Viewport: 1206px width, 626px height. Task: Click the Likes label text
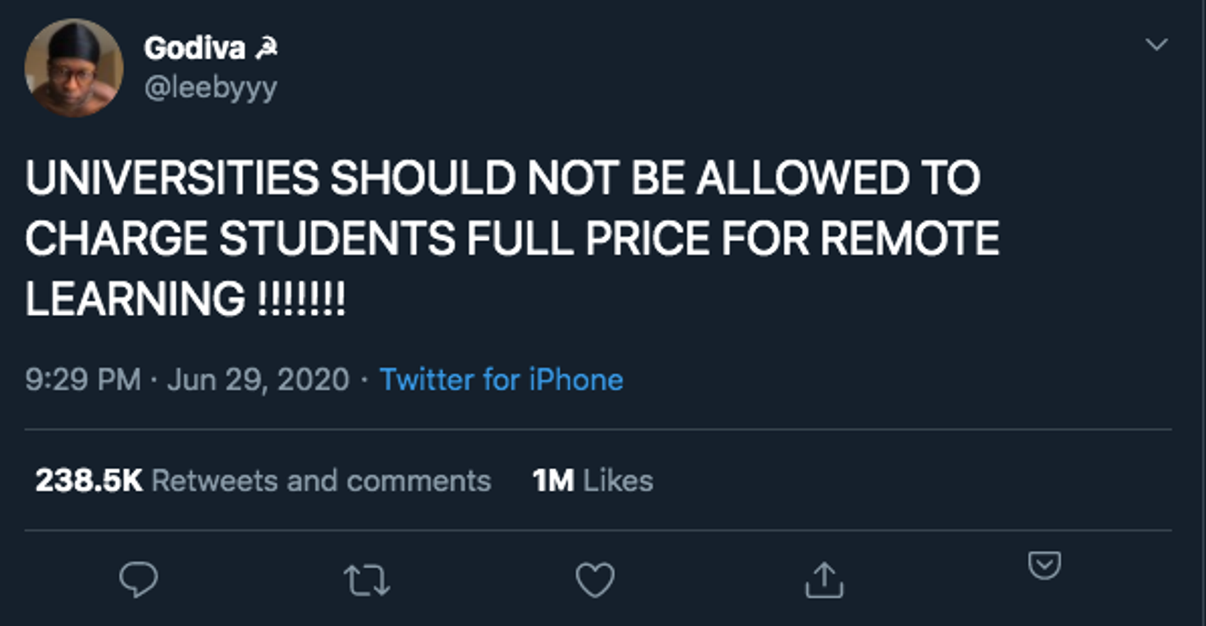(618, 481)
